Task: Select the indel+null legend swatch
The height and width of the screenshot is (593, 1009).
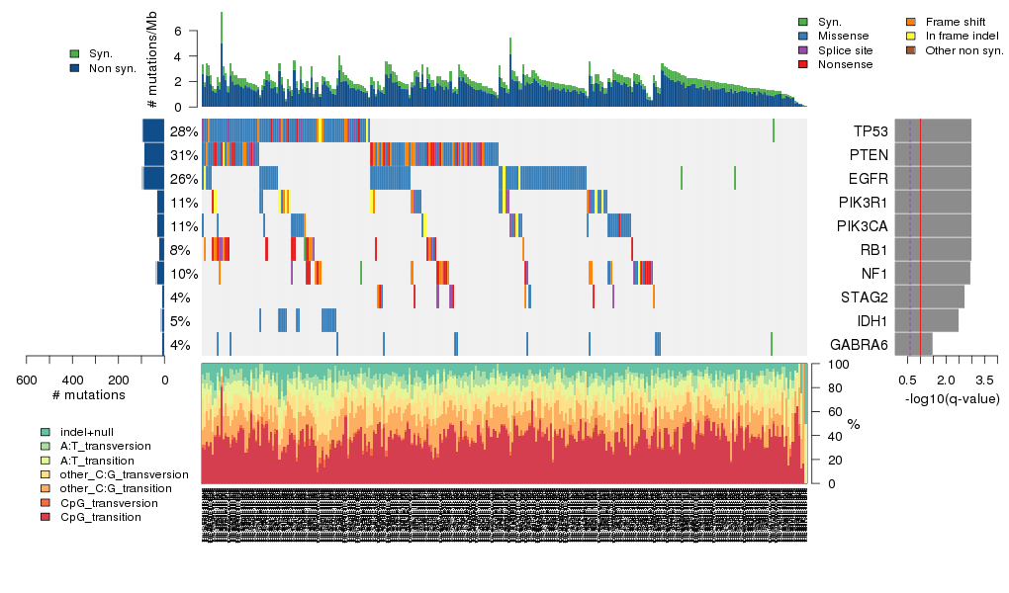Action: click(46, 433)
